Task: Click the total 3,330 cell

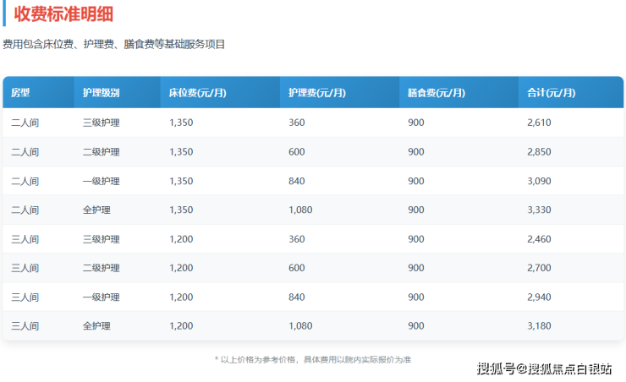Action: coord(539,210)
